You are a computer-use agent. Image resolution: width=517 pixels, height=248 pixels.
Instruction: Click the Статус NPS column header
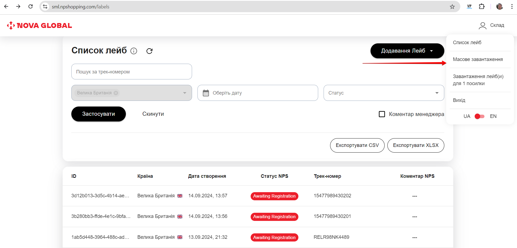275,176
